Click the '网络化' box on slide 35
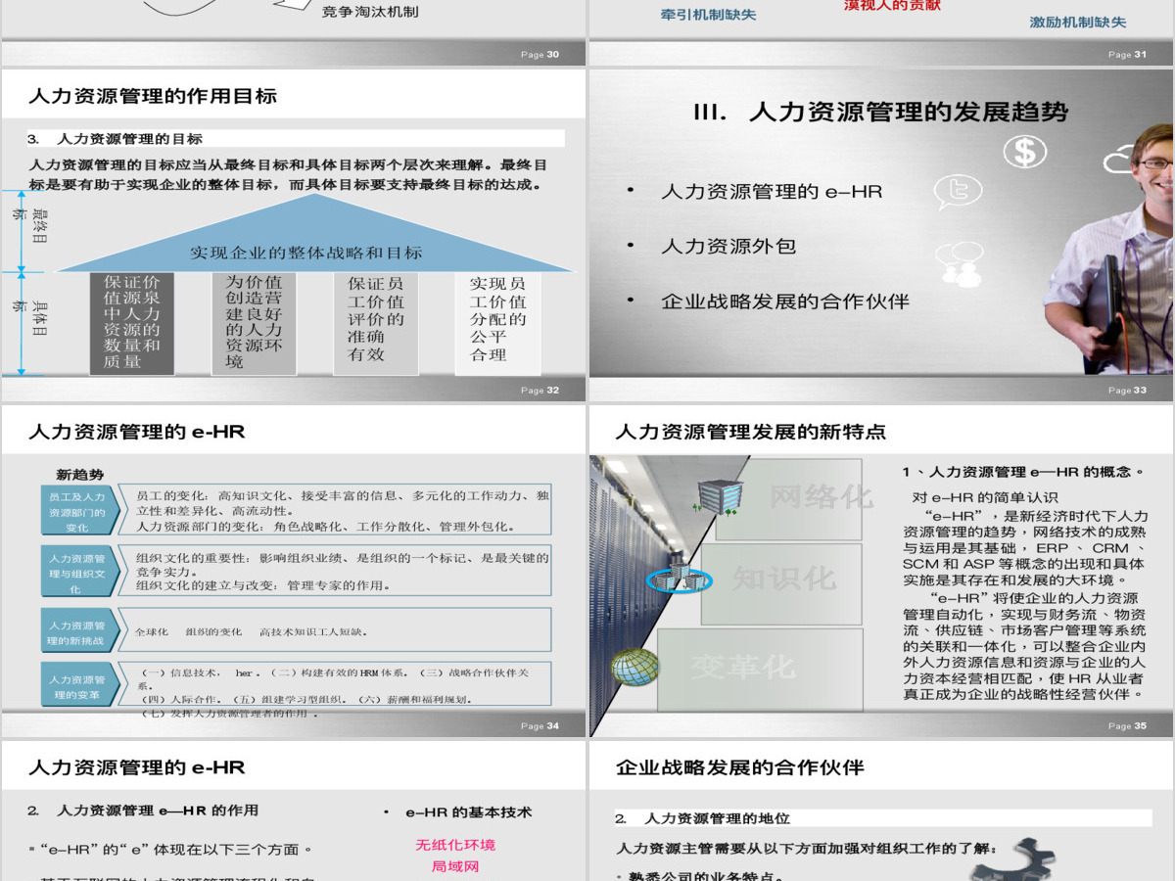Viewport: 1175px width, 881px height. 789,498
